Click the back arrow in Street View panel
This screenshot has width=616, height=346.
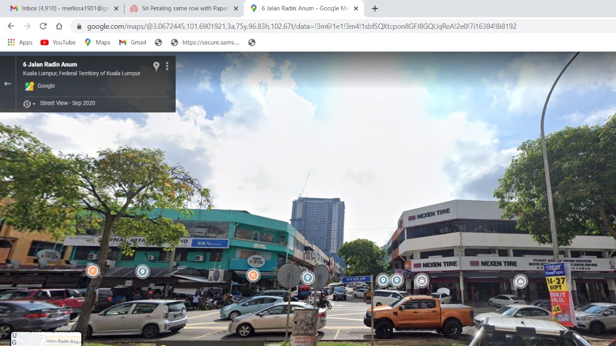coord(8,83)
